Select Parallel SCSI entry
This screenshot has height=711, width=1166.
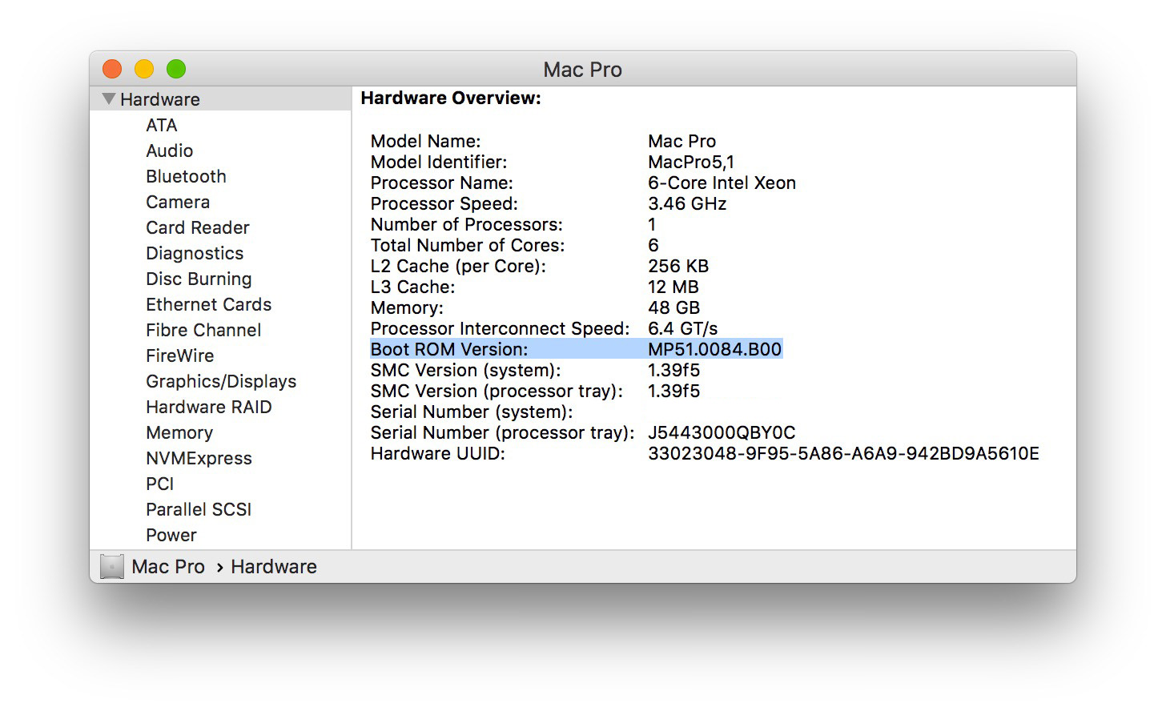coord(199,509)
